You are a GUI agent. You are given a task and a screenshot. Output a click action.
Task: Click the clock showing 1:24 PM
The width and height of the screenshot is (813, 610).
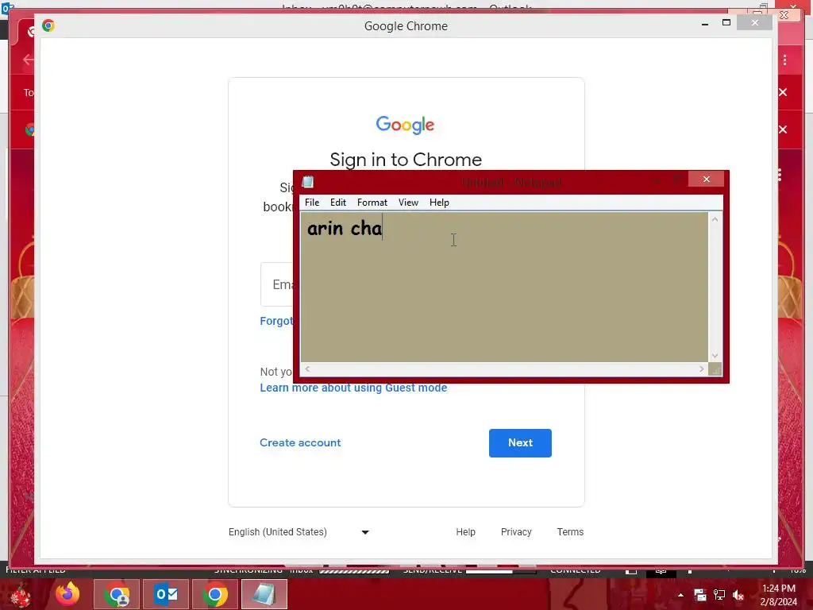778,595
